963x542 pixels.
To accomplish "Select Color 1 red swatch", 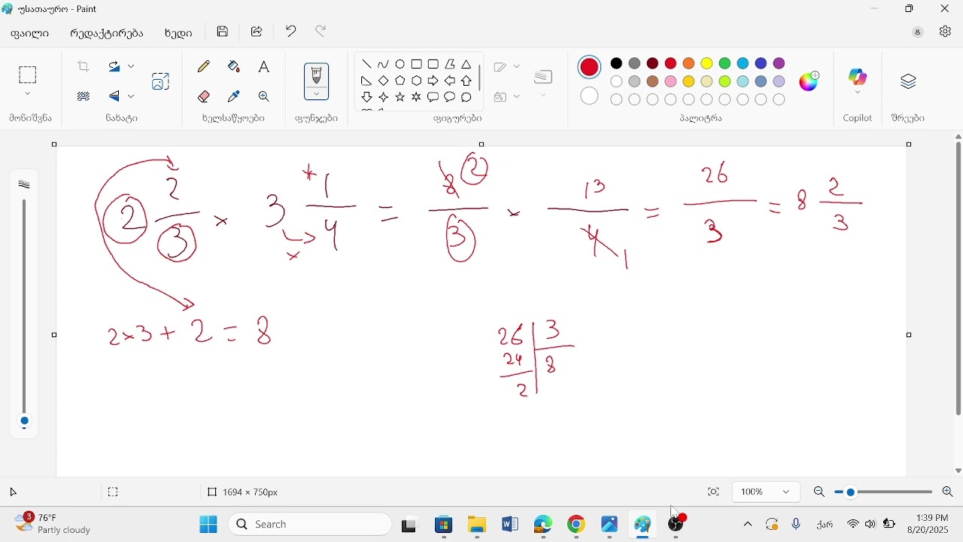I will point(591,67).
